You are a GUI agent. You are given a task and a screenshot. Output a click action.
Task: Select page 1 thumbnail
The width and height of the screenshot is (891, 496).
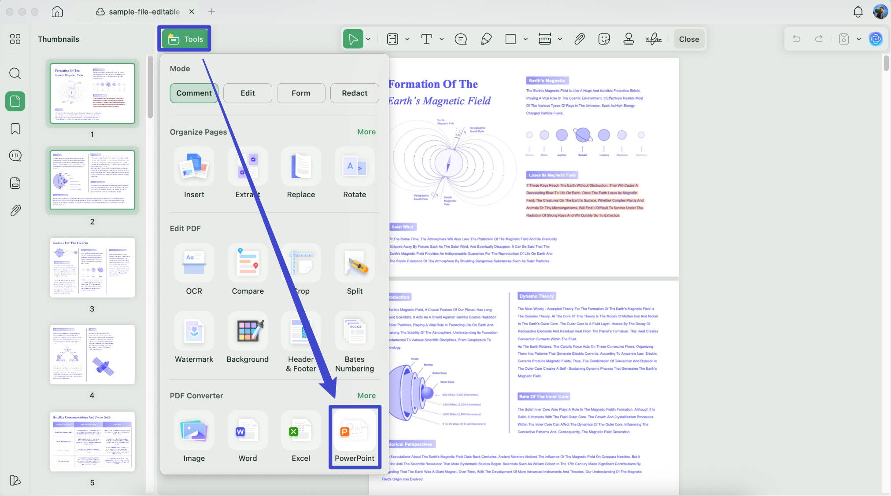[92, 93]
